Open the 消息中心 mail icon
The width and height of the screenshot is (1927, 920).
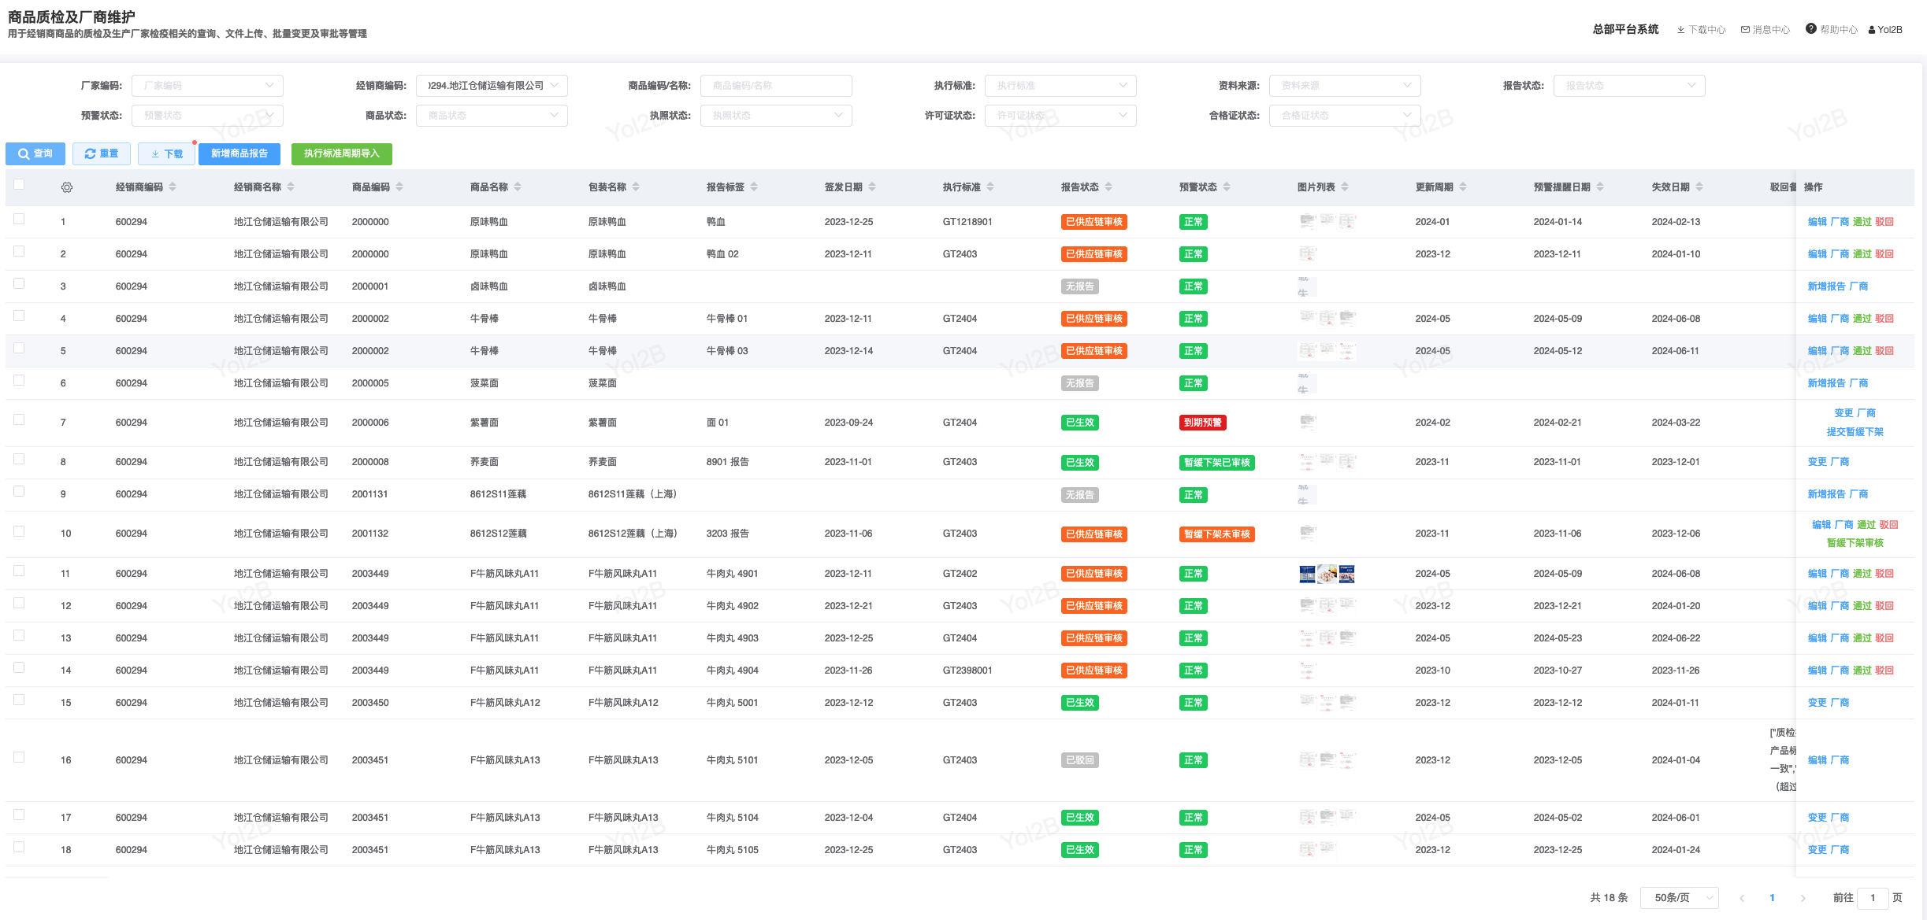1745,30
